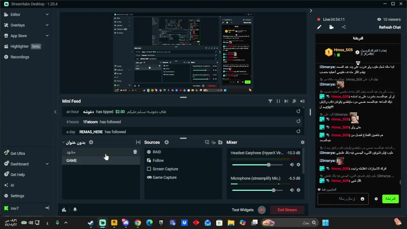Open the Editor section in the sidebar
The height and width of the screenshot is (229, 407).
15,15
